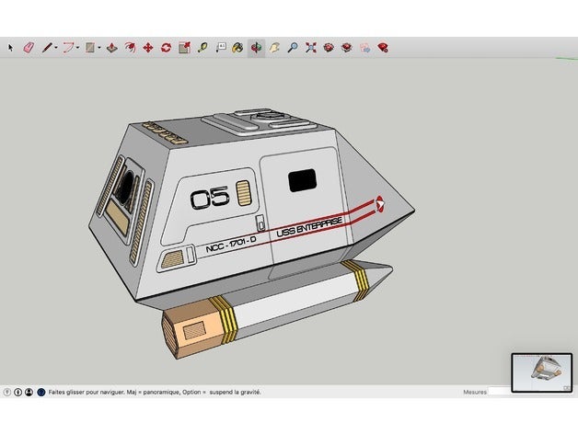578x434 pixels.
Task: Click the geo-location status bar icon
Action: 6,393
